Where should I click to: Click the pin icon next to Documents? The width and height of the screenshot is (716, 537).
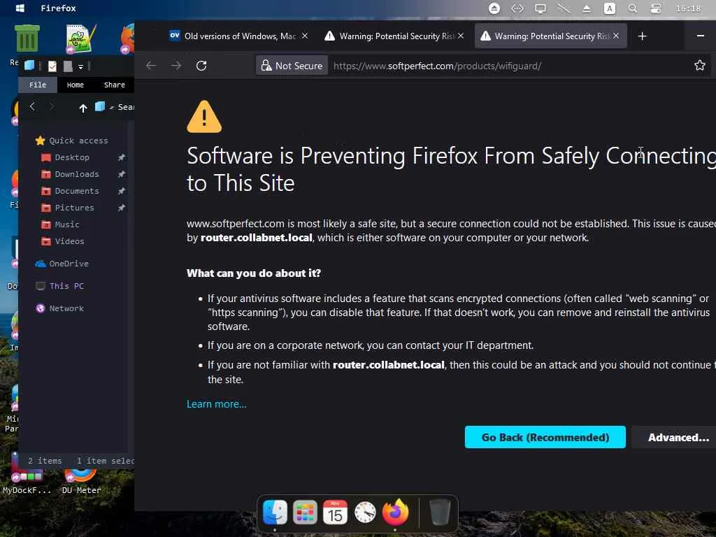point(122,191)
